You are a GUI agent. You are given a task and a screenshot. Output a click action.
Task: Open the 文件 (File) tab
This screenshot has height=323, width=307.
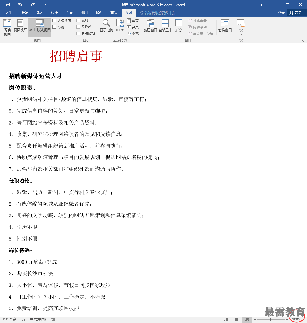click(8, 13)
